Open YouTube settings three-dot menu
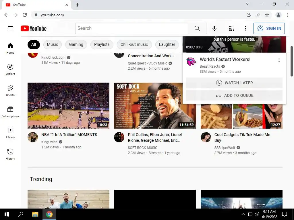Image resolution: width=294 pixels, height=220 pixels. 245,28
